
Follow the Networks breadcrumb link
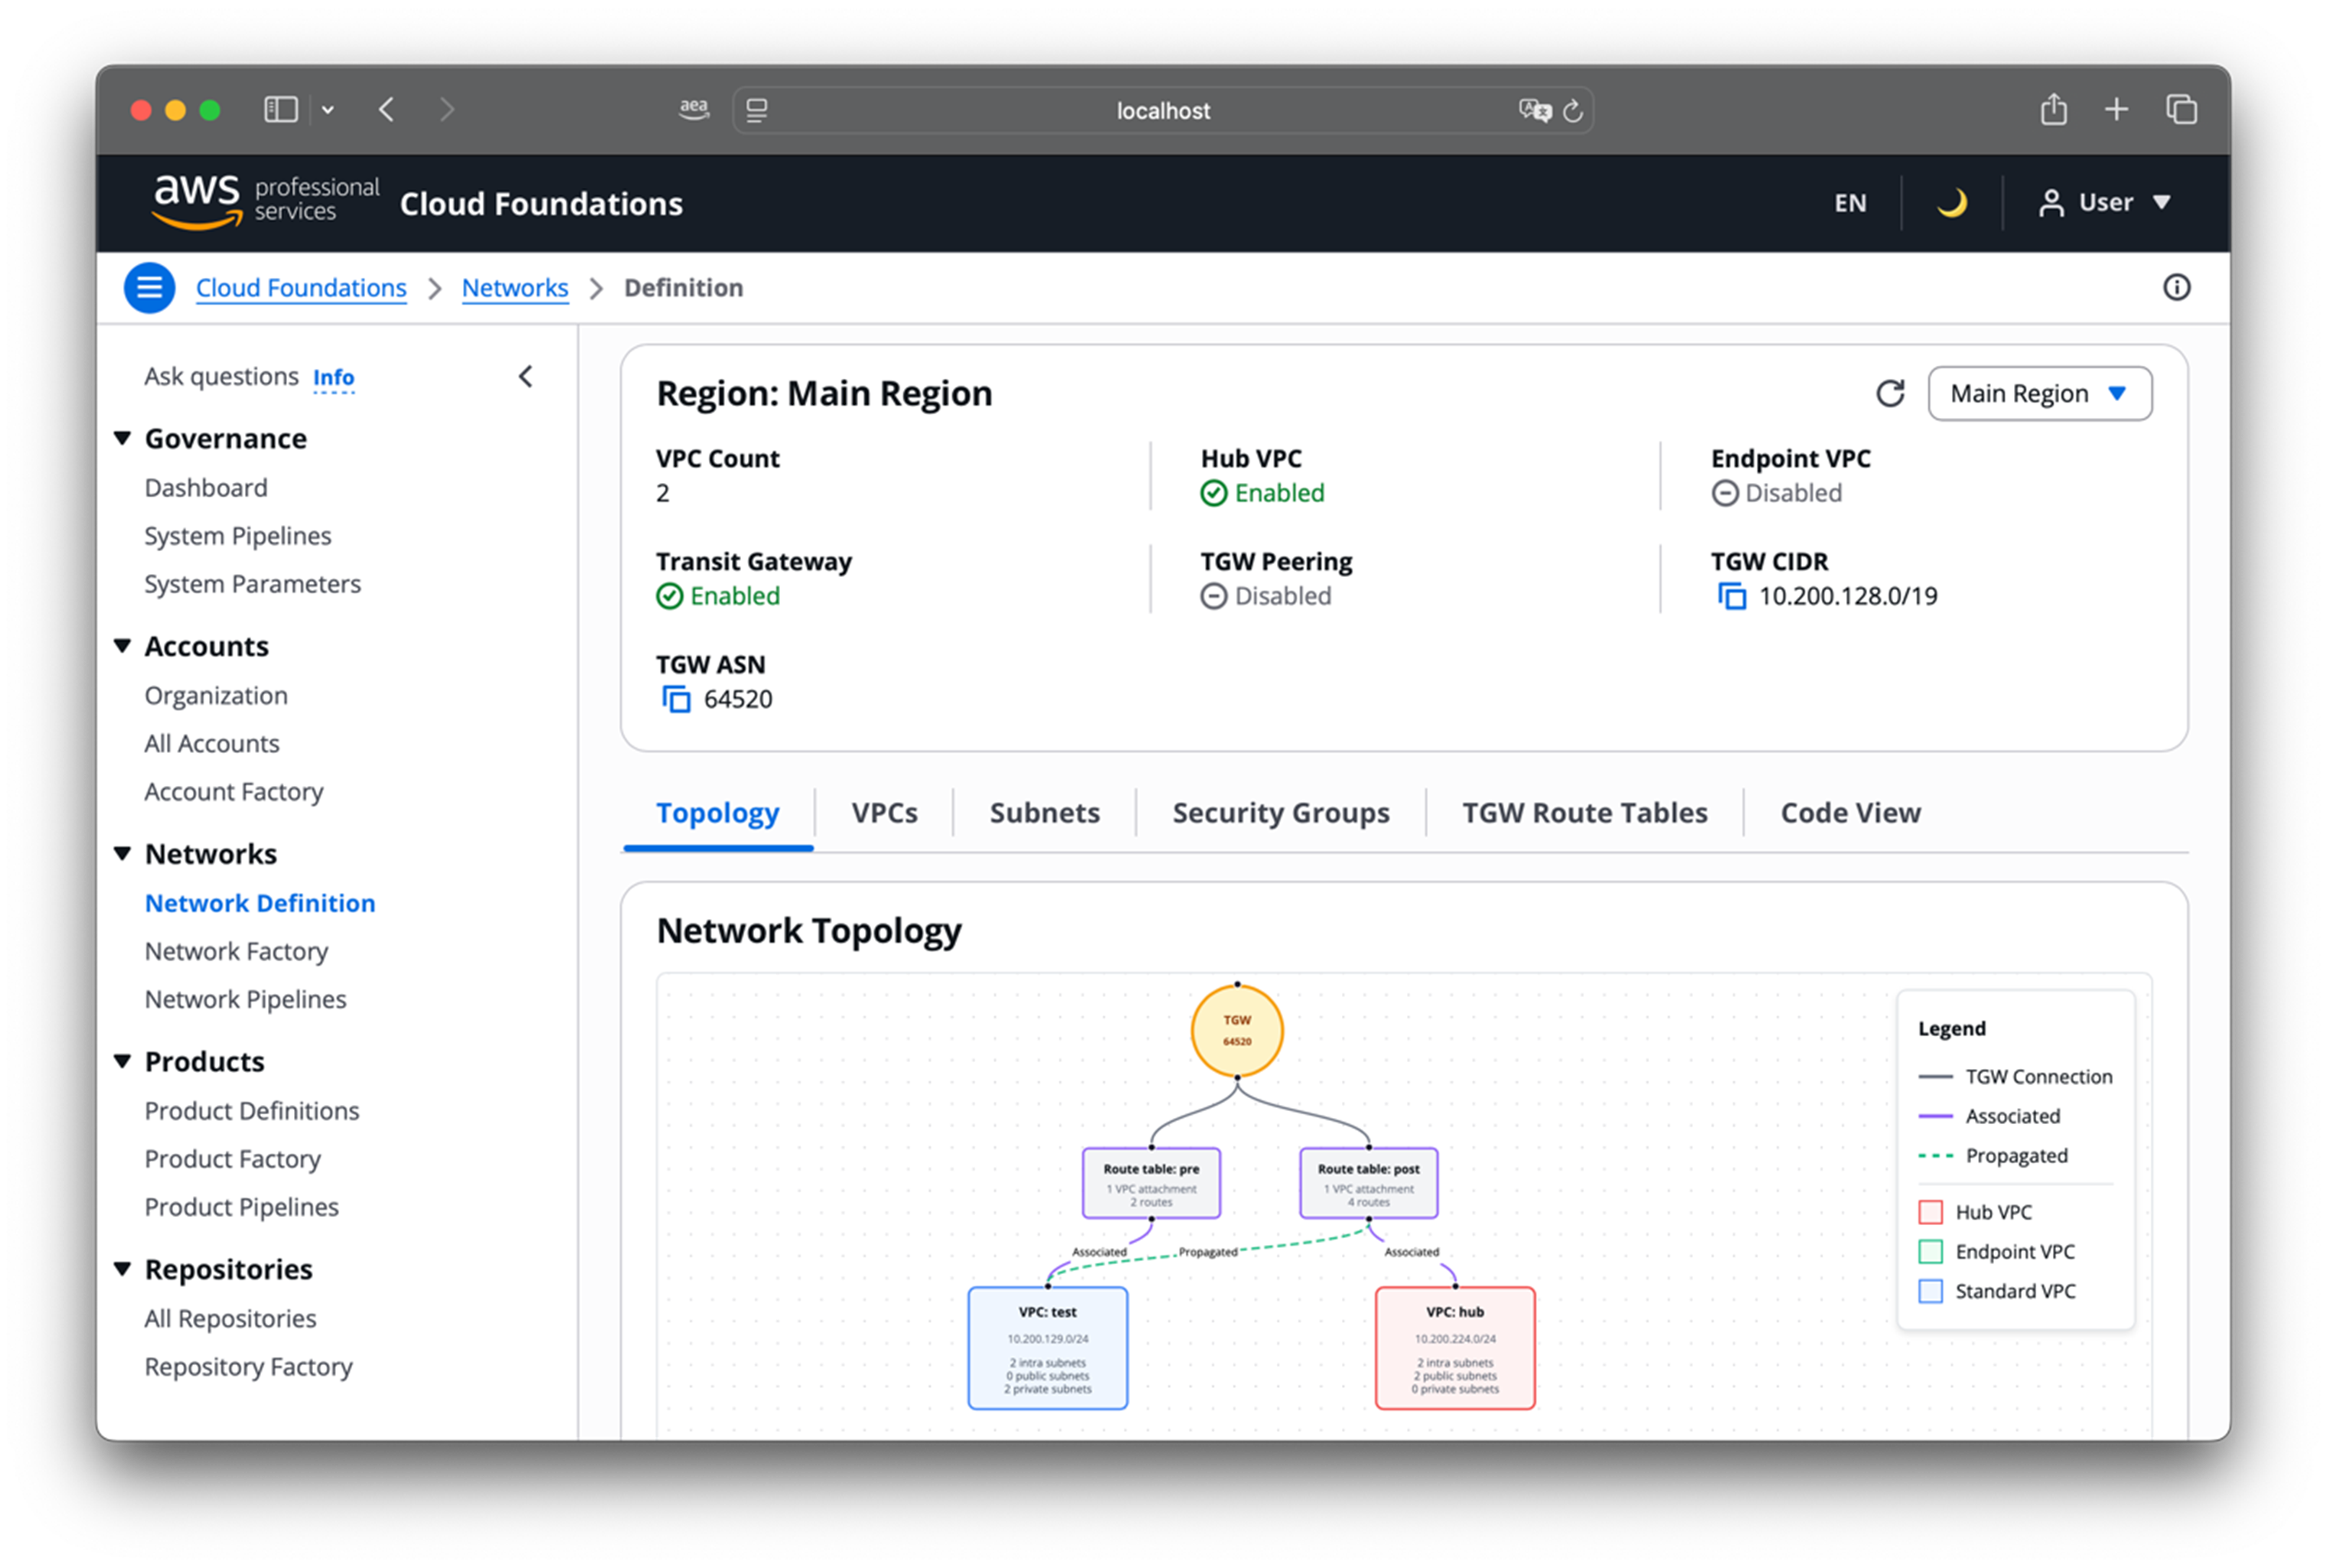pyautogui.click(x=514, y=288)
